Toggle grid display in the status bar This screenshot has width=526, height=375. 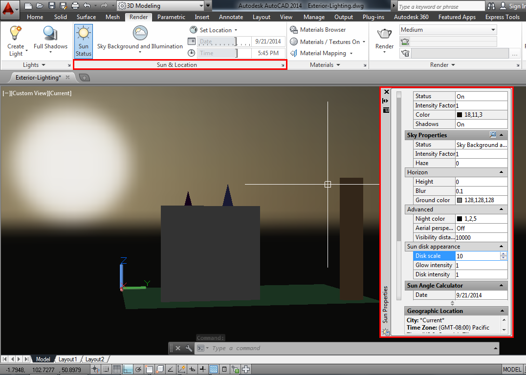coord(116,369)
